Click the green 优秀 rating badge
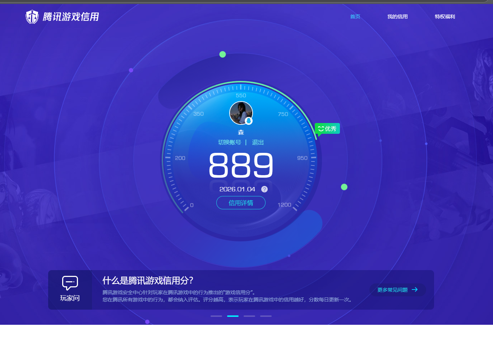493x337 pixels. point(327,128)
